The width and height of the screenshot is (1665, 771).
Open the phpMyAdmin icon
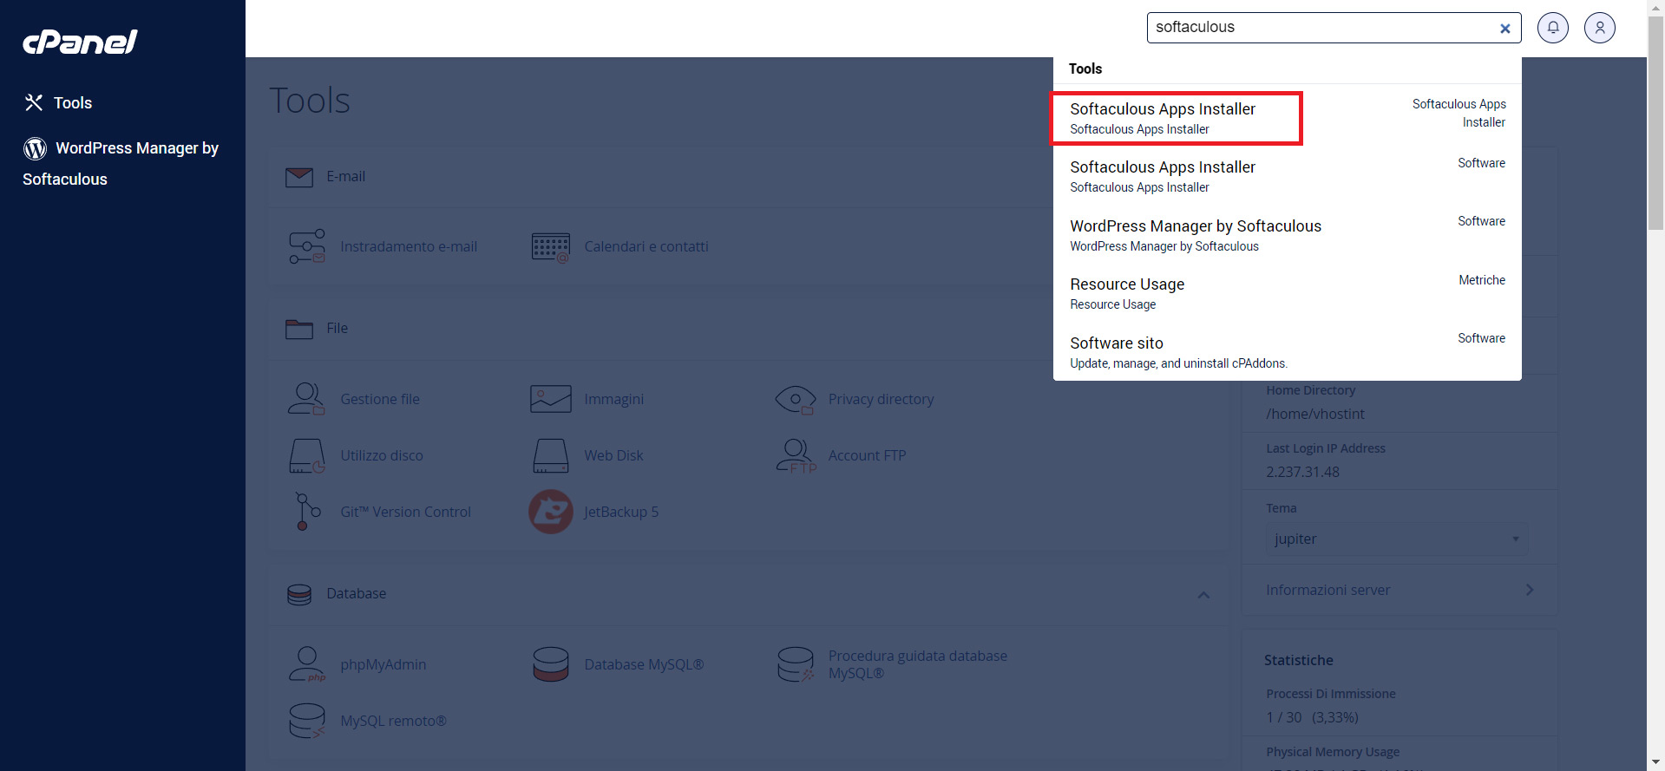(x=307, y=664)
